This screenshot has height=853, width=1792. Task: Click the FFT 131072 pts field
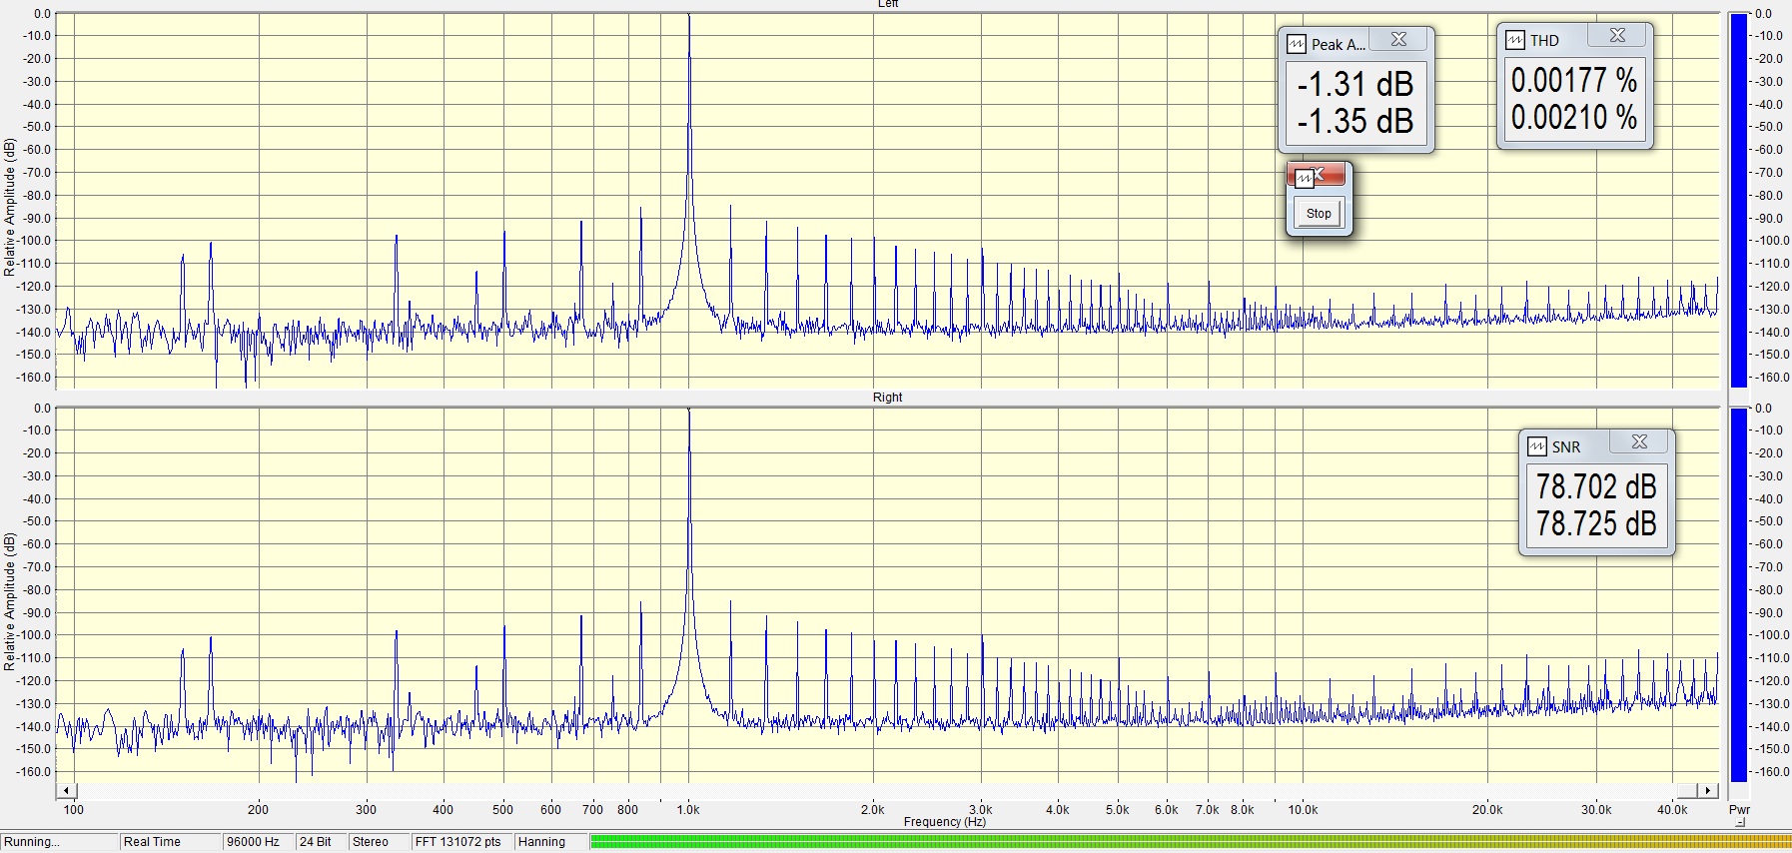tap(461, 842)
